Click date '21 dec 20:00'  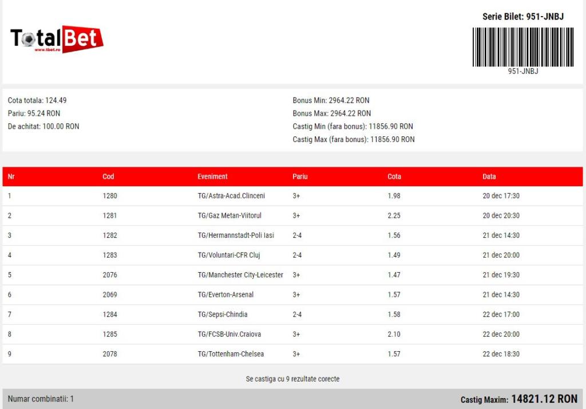pyautogui.click(x=501, y=255)
